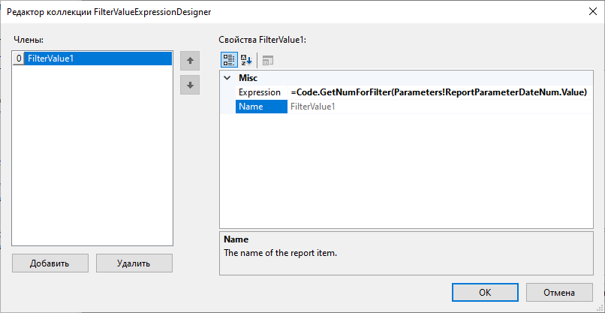Viewport: 605px width, 313px height.
Task: Open the Property Pages icon
Action: coord(268,61)
